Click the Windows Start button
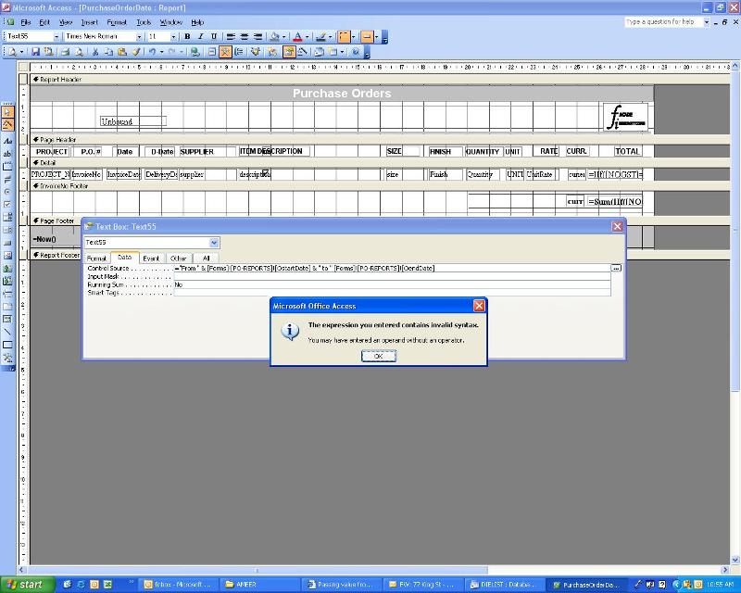Viewport: 741px width, 593px height. [26, 585]
